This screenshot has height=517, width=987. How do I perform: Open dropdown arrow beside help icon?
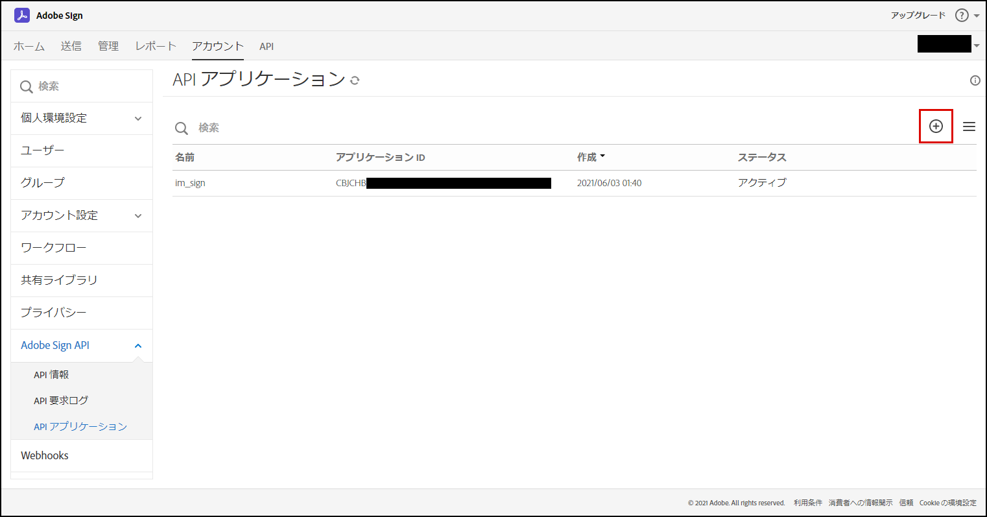pyautogui.click(x=977, y=16)
